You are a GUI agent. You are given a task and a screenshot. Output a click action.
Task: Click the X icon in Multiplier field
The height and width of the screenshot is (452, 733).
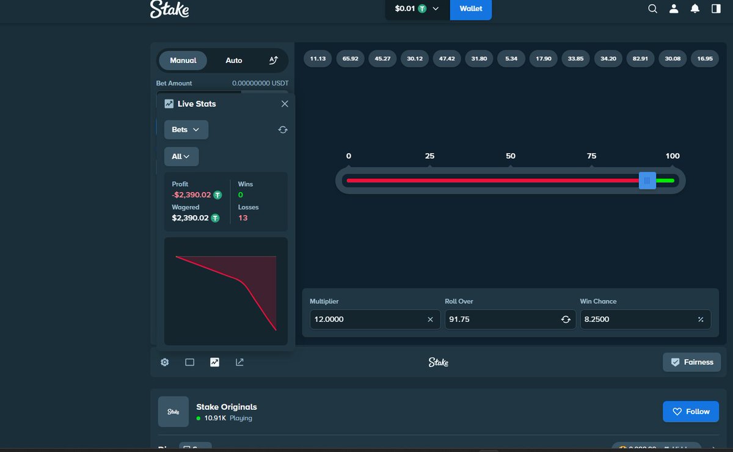[x=430, y=319]
